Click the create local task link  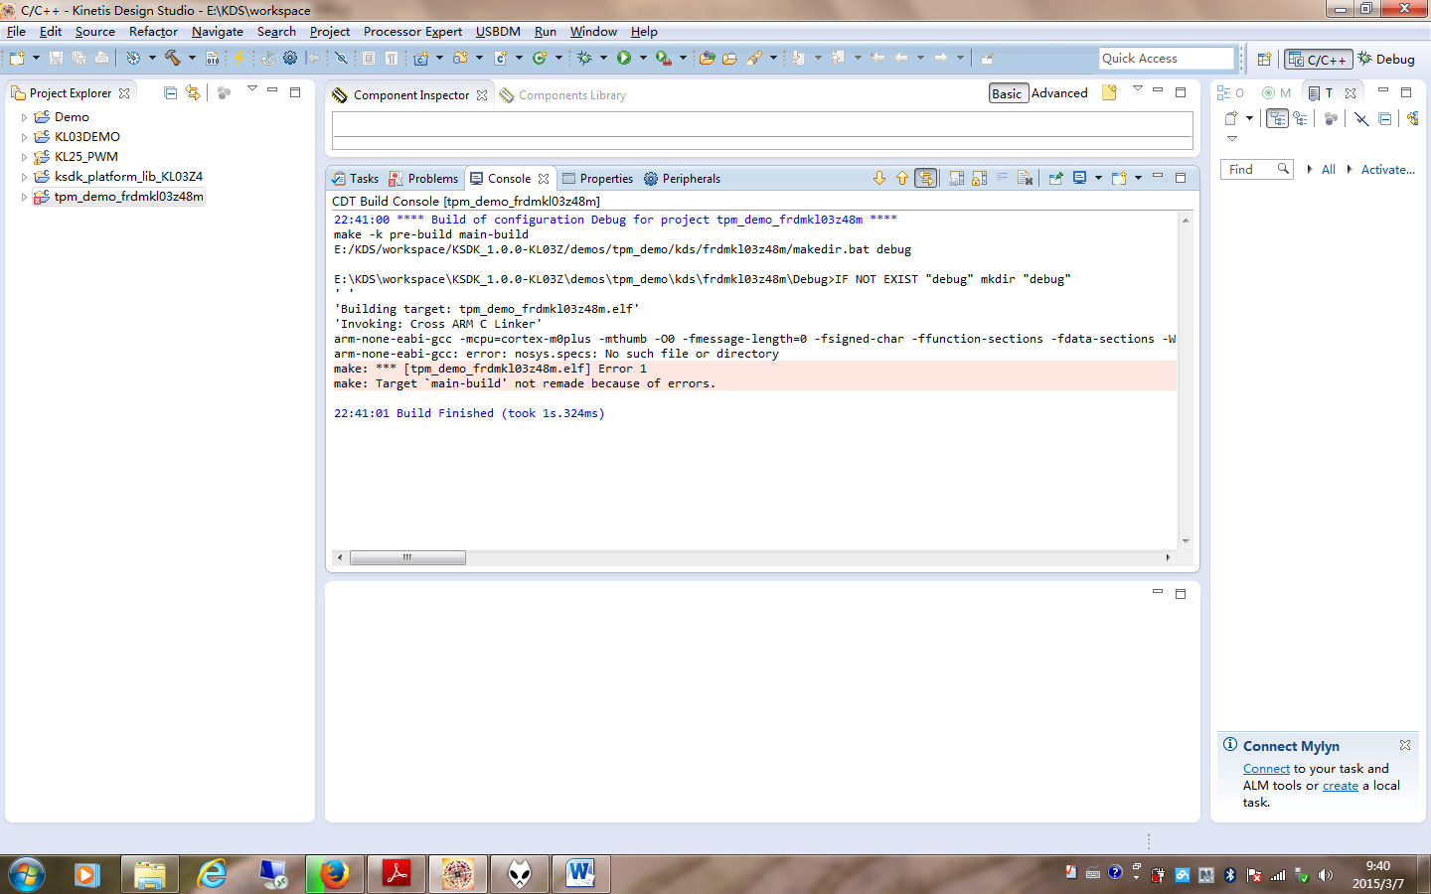coord(1340,786)
